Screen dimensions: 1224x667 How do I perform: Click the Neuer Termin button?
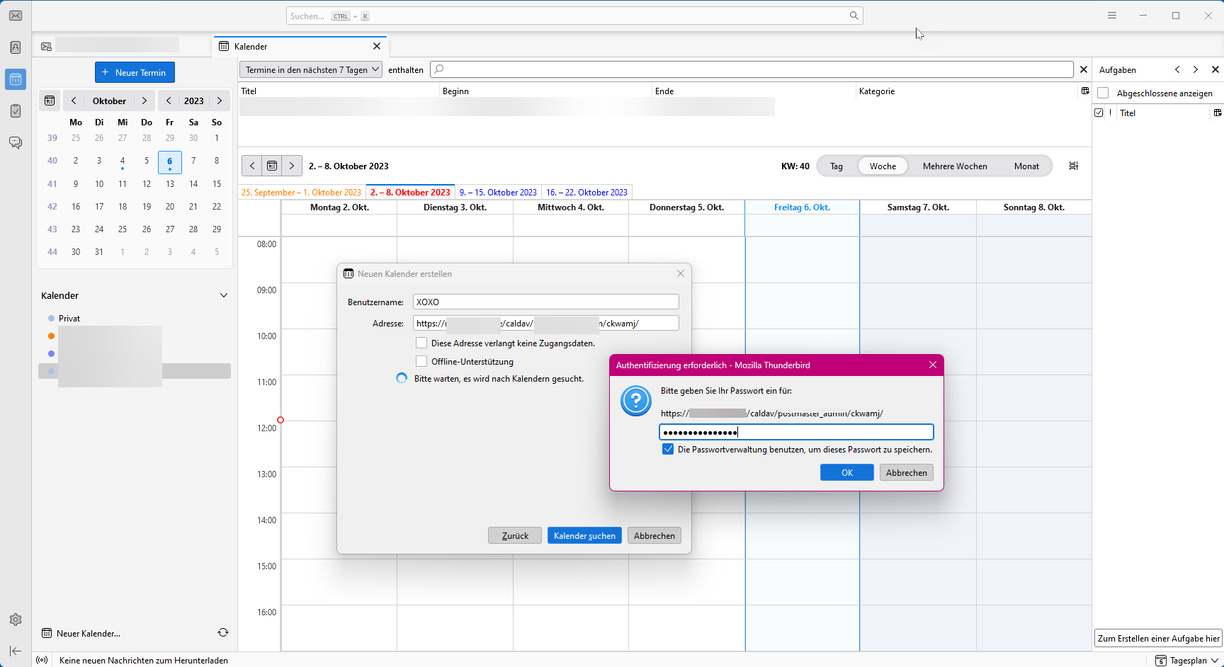135,72
